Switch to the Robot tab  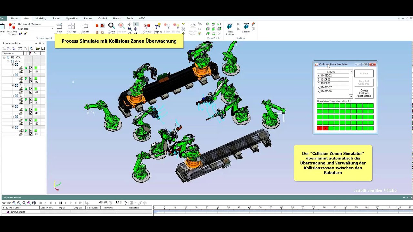56,18
